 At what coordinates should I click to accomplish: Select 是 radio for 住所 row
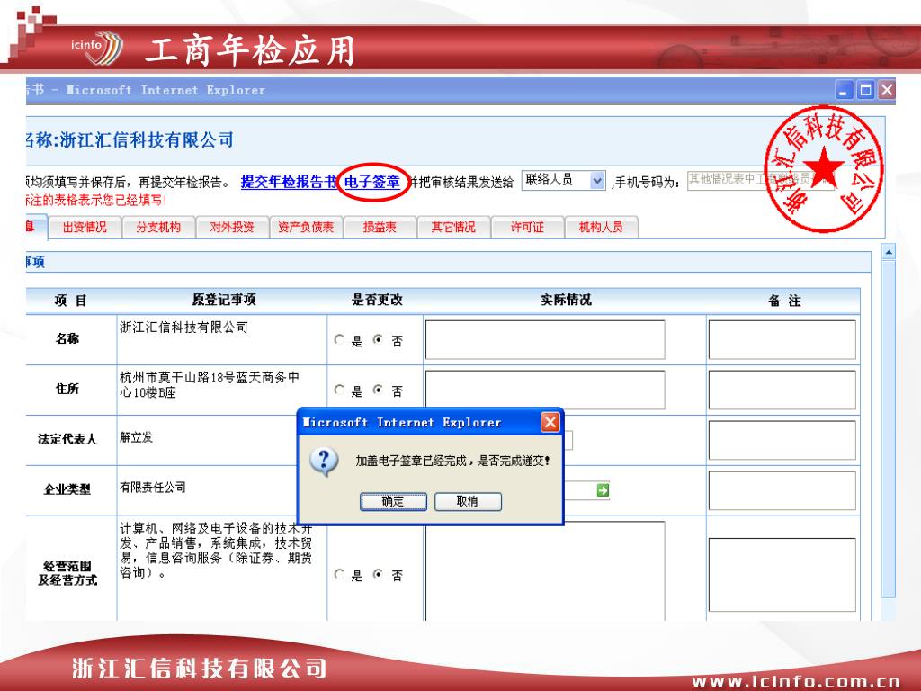pyautogui.click(x=339, y=390)
